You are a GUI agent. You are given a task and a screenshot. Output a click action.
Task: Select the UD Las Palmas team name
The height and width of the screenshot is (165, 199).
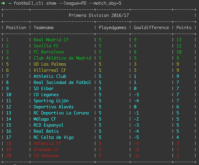click(x=50, y=64)
